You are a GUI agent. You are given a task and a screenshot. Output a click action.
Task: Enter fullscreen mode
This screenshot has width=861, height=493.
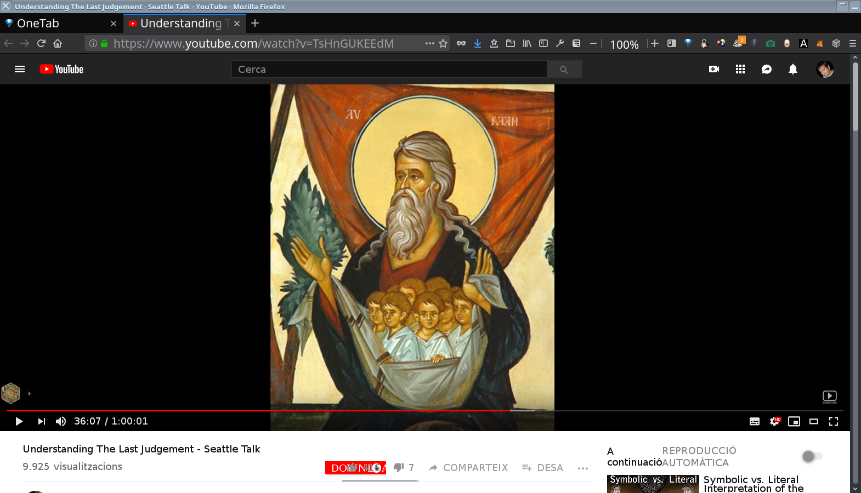(x=834, y=421)
